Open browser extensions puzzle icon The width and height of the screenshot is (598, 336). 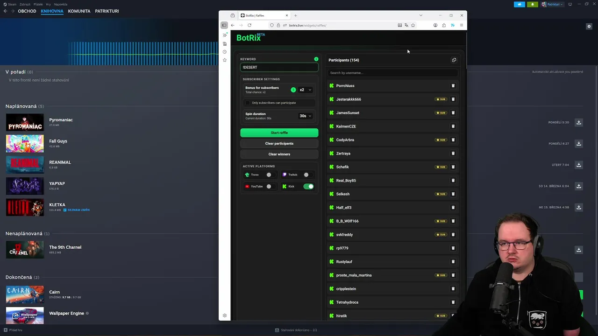point(444,25)
